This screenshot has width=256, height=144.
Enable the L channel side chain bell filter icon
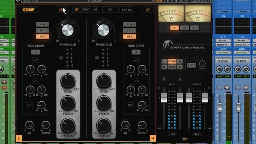pyautogui.click(x=36, y=81)
